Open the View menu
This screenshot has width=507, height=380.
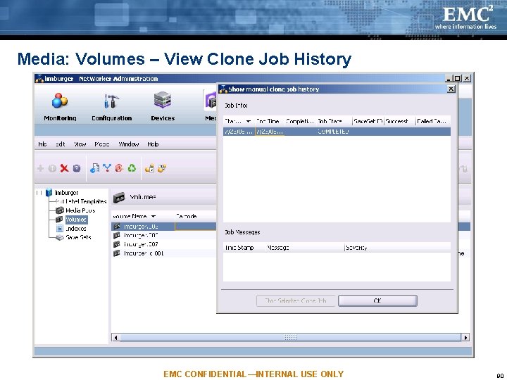(x=80, y=144)
